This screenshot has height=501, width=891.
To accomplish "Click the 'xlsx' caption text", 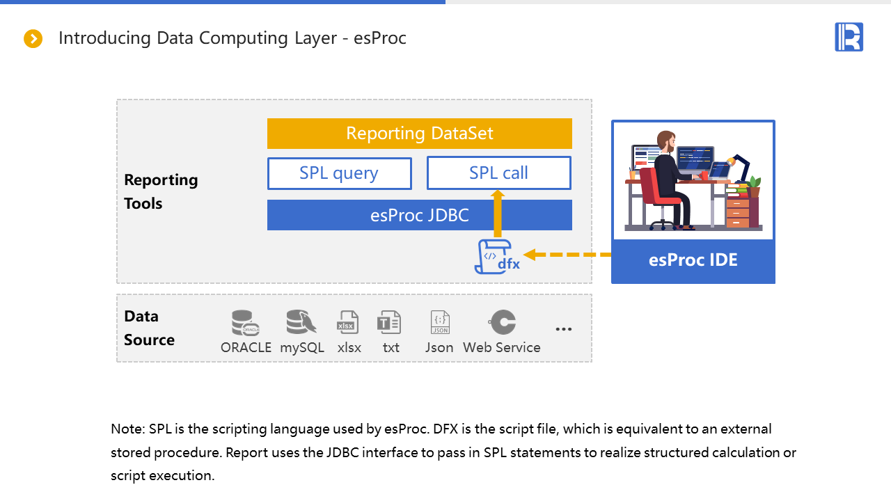I will point(349,347).
